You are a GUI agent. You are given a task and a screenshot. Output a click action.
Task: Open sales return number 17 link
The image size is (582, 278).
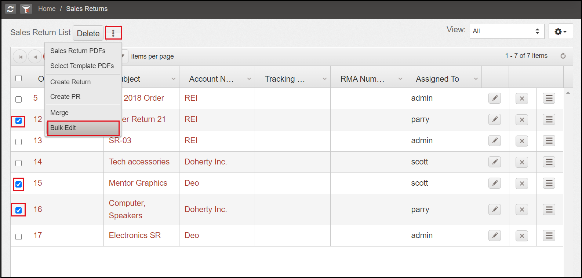tap(38, 236)
